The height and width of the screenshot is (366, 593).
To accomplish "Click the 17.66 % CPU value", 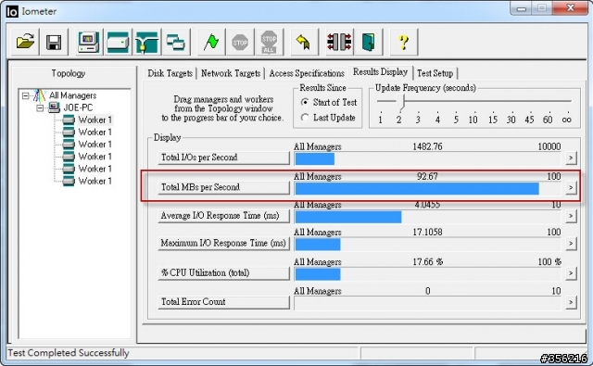I will [427, 261].
